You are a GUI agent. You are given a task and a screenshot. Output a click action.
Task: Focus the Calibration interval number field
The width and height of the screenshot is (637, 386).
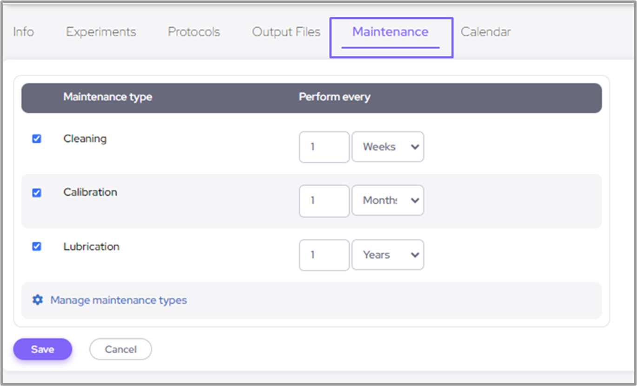[324, 201]
